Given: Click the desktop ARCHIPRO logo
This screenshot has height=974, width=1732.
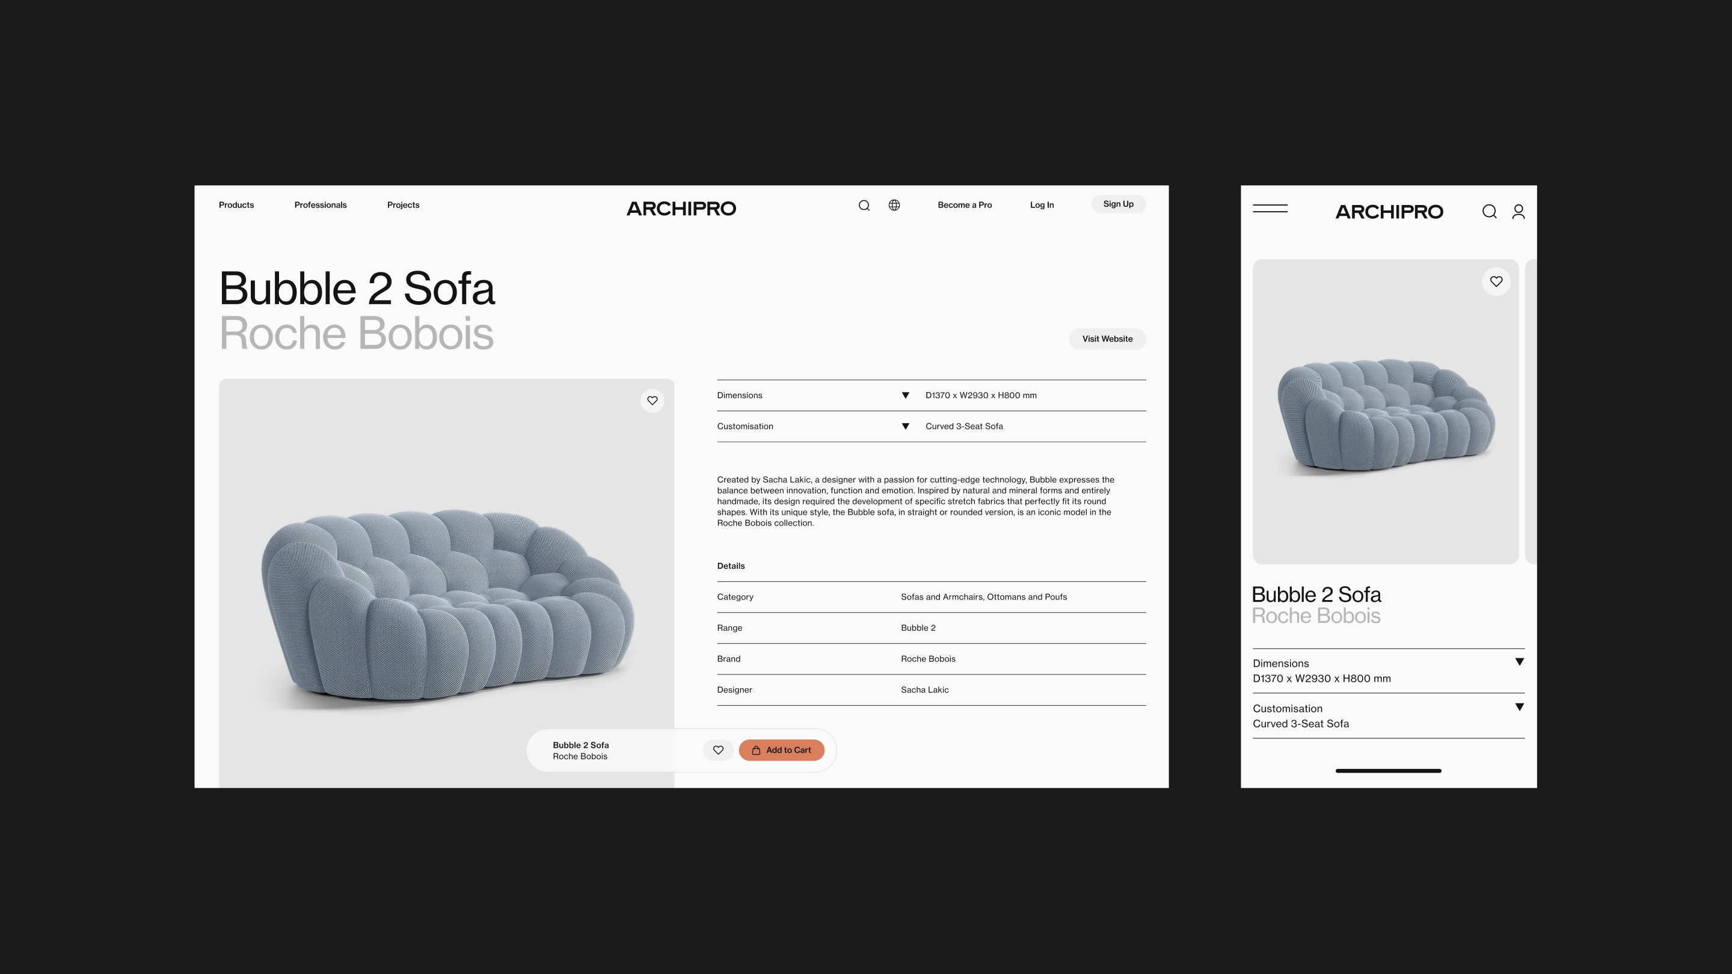Looking at the screenshot, I should (x=681, y=209).
